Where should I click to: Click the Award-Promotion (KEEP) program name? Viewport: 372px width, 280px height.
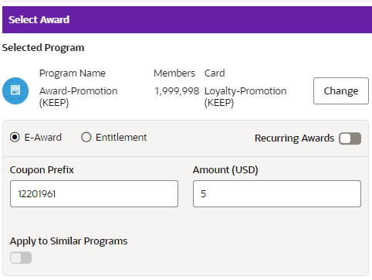click(x=79, y=97)
